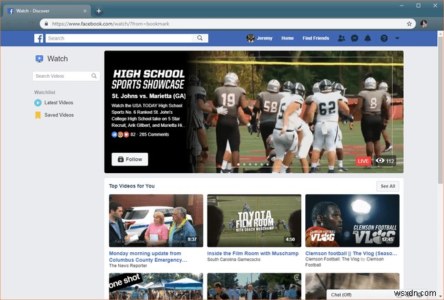Open Saved Videos in Watchlist

pos(59,115)
